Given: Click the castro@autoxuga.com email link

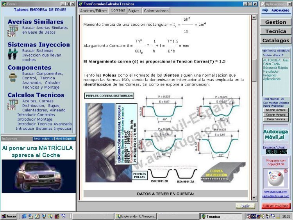Looking at the screenshot, I should tap(276, 196).
